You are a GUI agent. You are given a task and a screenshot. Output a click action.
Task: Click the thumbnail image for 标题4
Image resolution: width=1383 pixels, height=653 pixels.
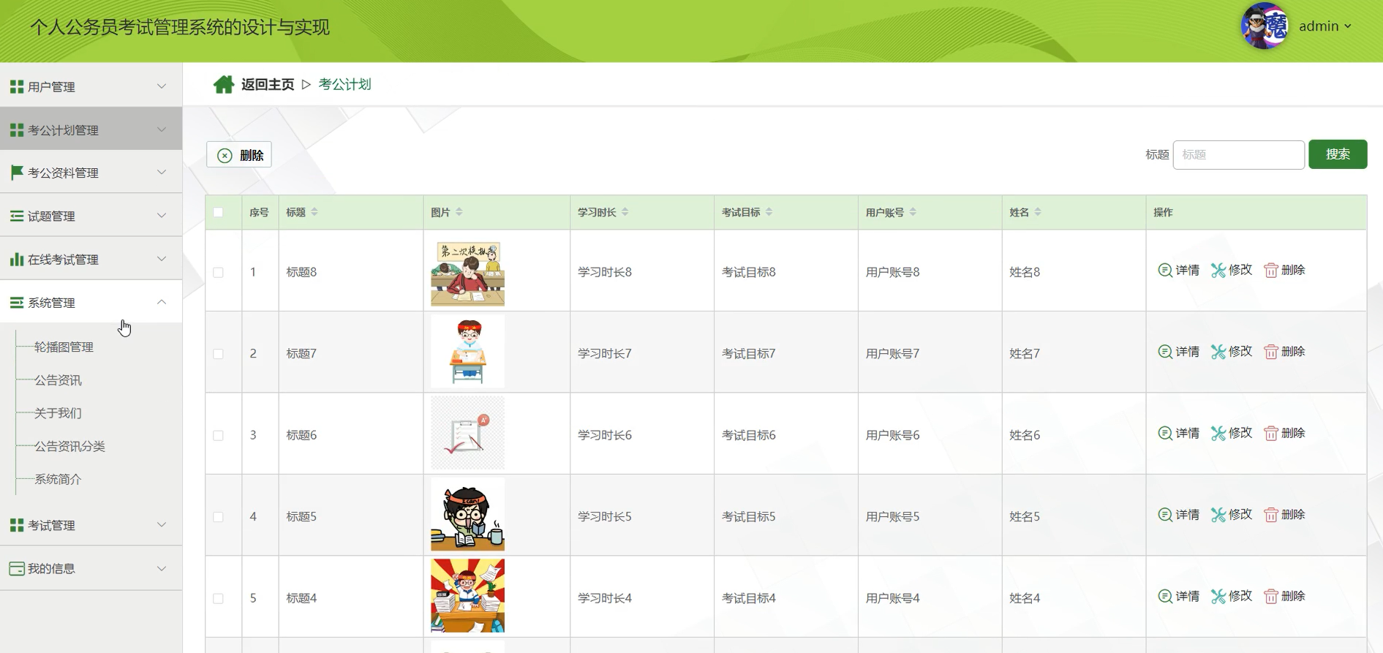coord(467,596)
